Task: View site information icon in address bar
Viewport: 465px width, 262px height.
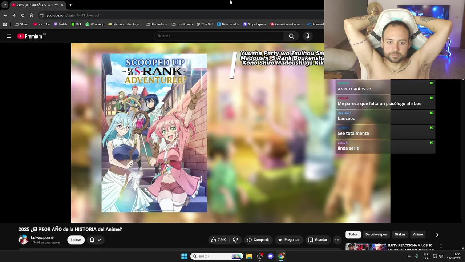Action: 42,15
